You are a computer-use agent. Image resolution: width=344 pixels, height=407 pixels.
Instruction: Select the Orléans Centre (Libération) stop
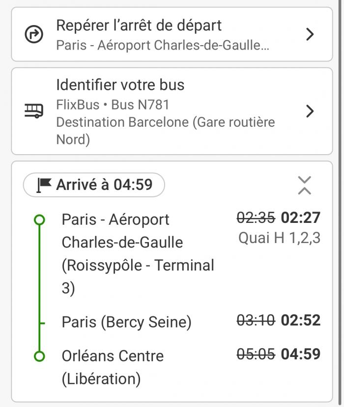click(113, 367)
